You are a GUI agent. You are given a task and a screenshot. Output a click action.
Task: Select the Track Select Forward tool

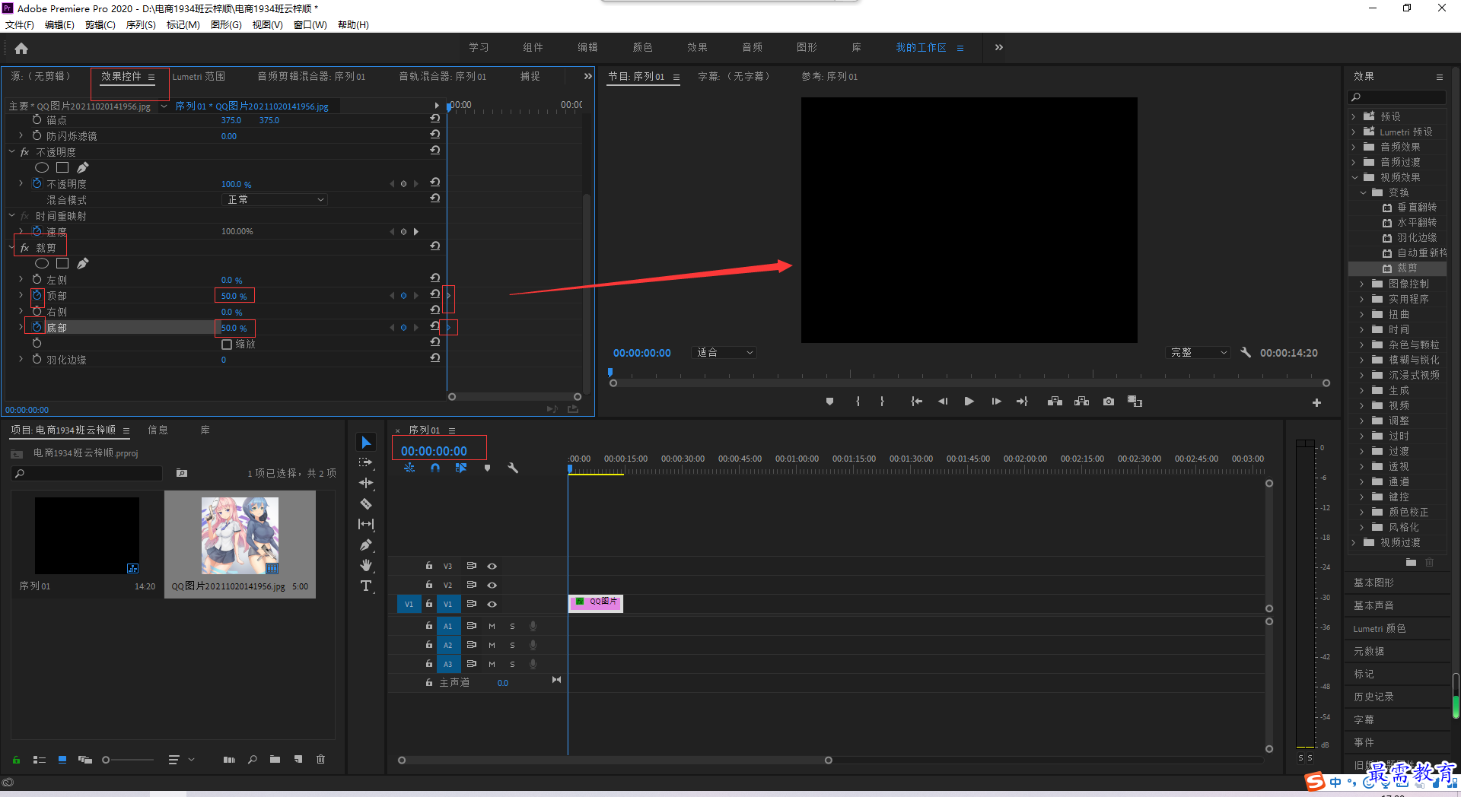tap(366, 462)
